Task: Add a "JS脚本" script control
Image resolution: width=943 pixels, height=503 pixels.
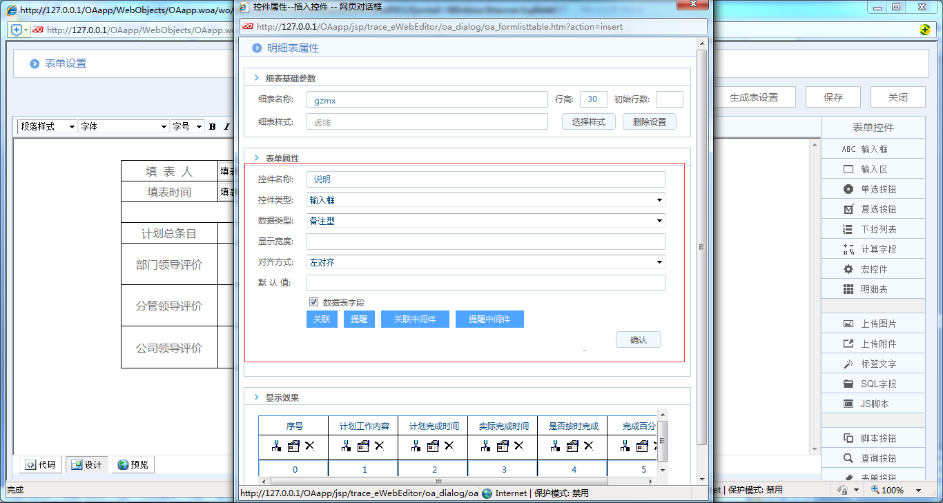Action: [x=873, y=402]
